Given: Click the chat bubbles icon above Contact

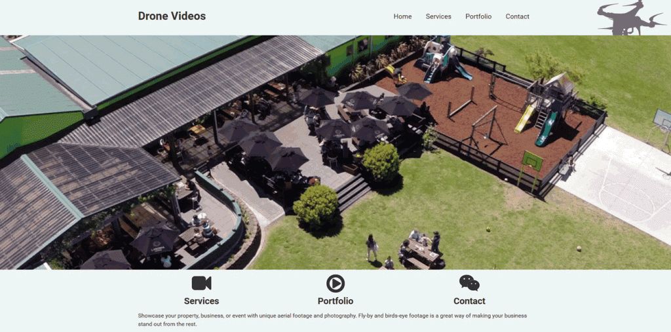Looking at the screenshot, I should click(x=469, y=283).
